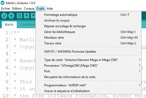Viewport: 146px width, 98px height.
Task: Open the Croquis menu
Action: coord(29,9)
